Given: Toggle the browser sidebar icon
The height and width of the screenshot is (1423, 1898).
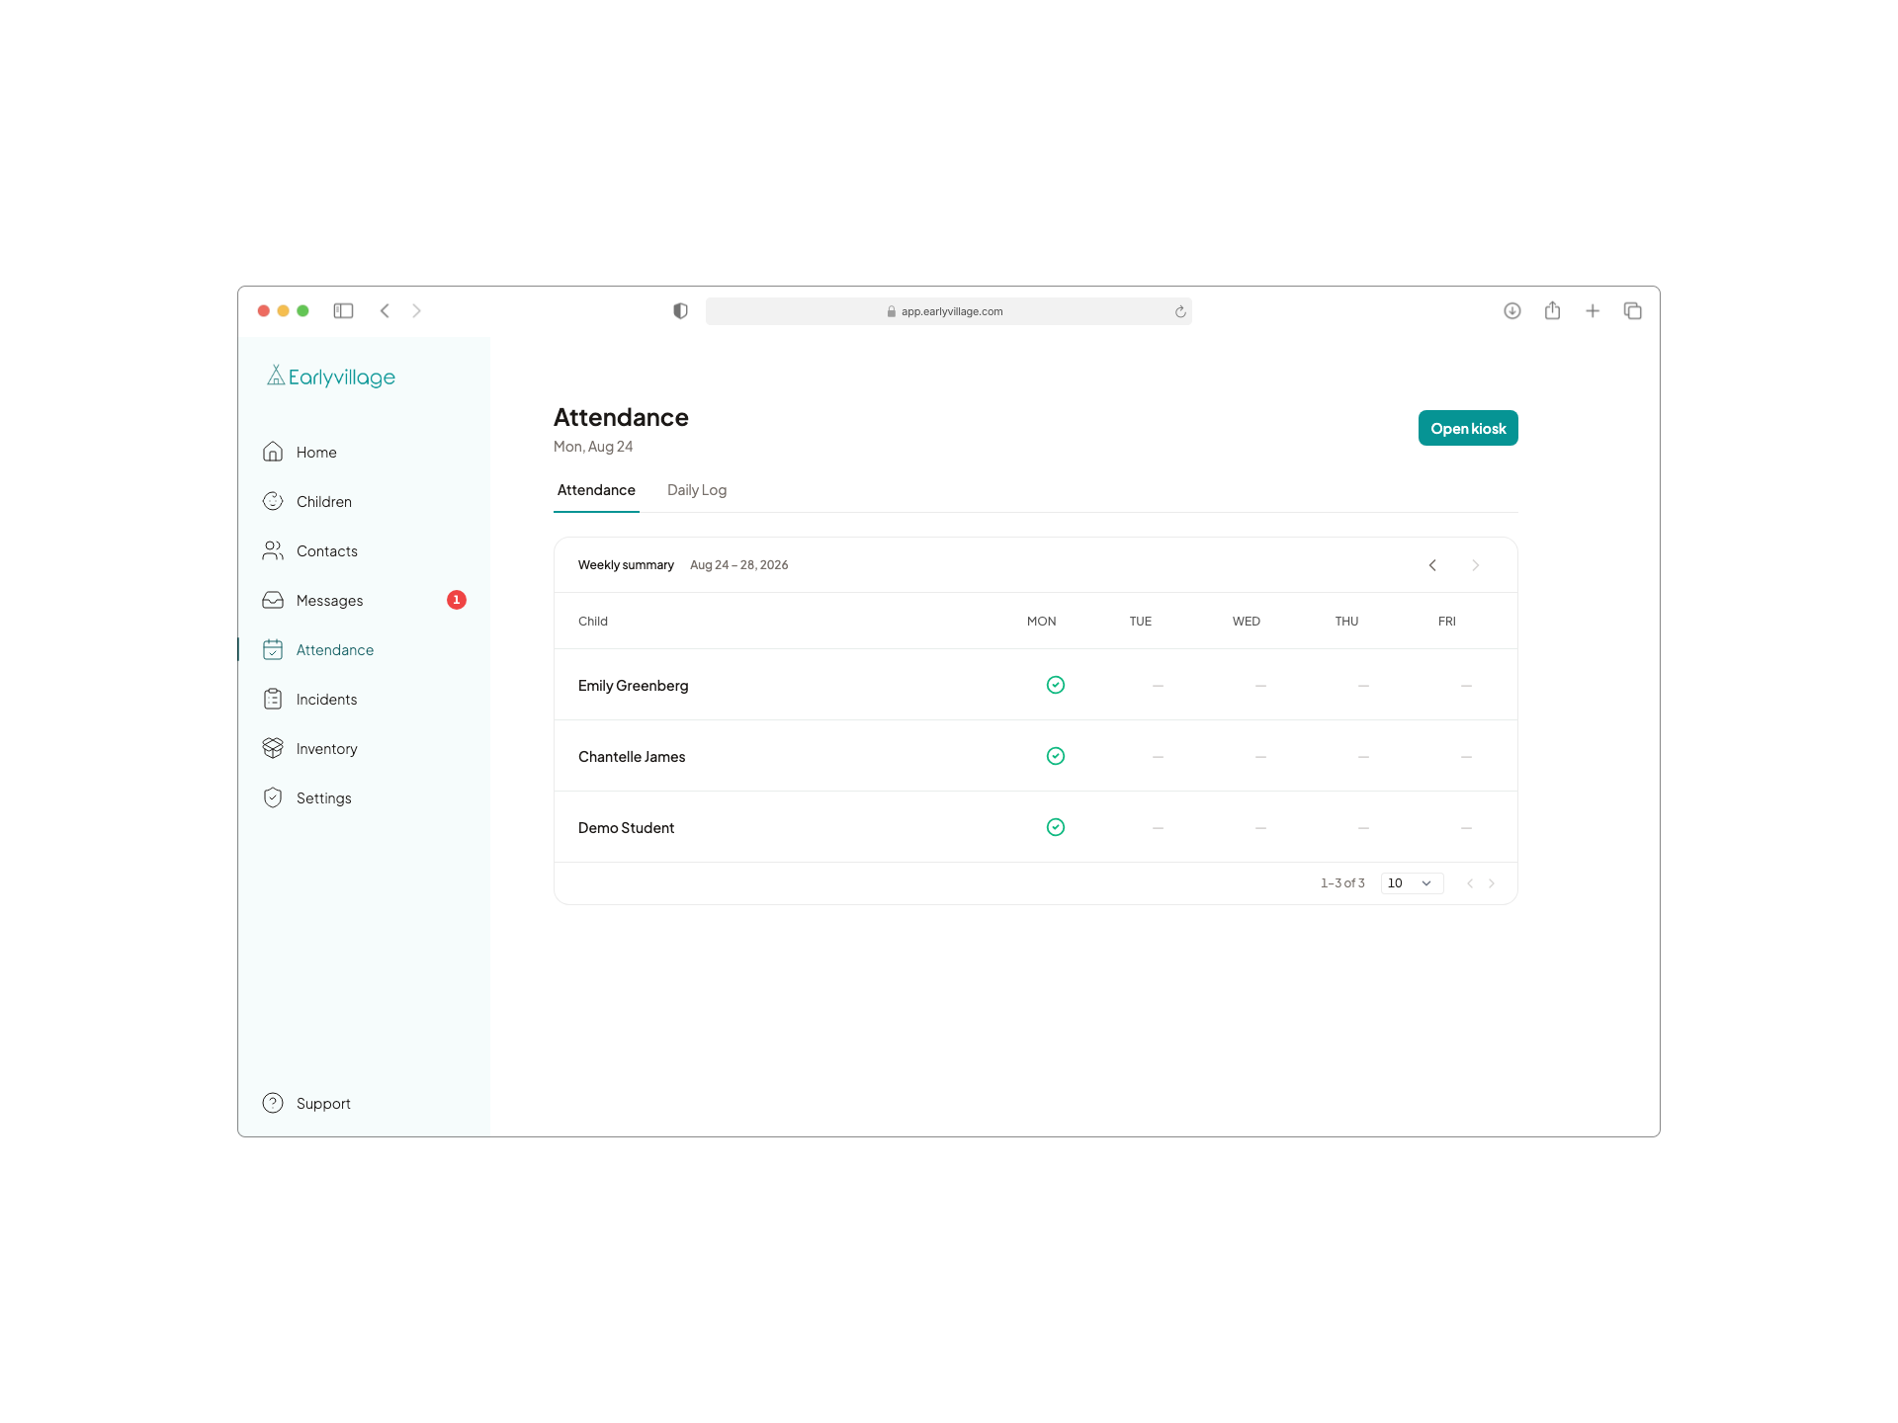Looking at the screenshot, I should click(x=343, y=310).
